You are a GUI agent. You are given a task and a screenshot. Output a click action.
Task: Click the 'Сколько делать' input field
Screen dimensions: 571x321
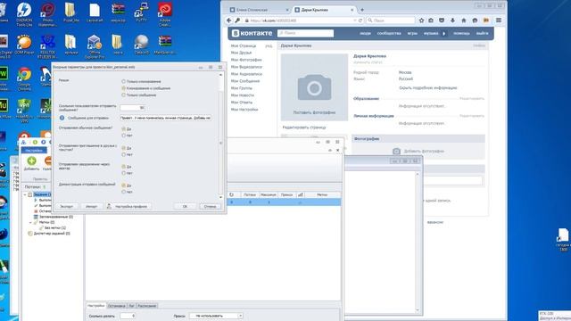128,316
